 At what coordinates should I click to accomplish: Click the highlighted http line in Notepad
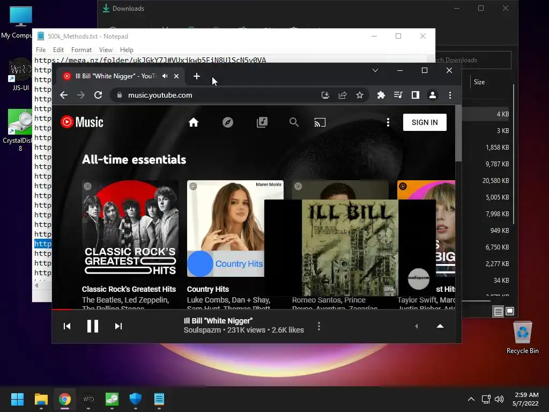coord(43,244)
